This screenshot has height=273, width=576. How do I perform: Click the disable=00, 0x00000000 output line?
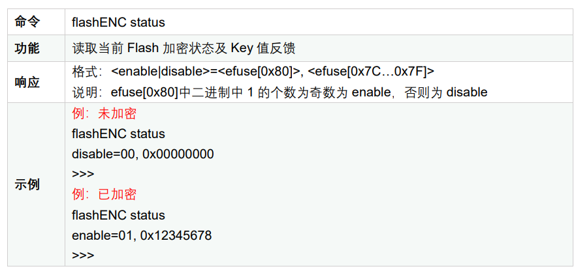[x=143, y=154]
